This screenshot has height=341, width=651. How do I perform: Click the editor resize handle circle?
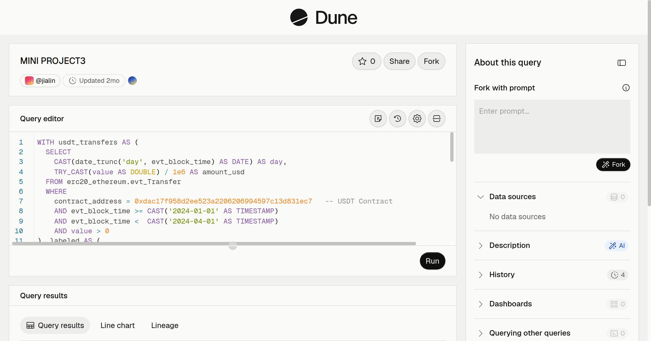click(x=233, y=246)
